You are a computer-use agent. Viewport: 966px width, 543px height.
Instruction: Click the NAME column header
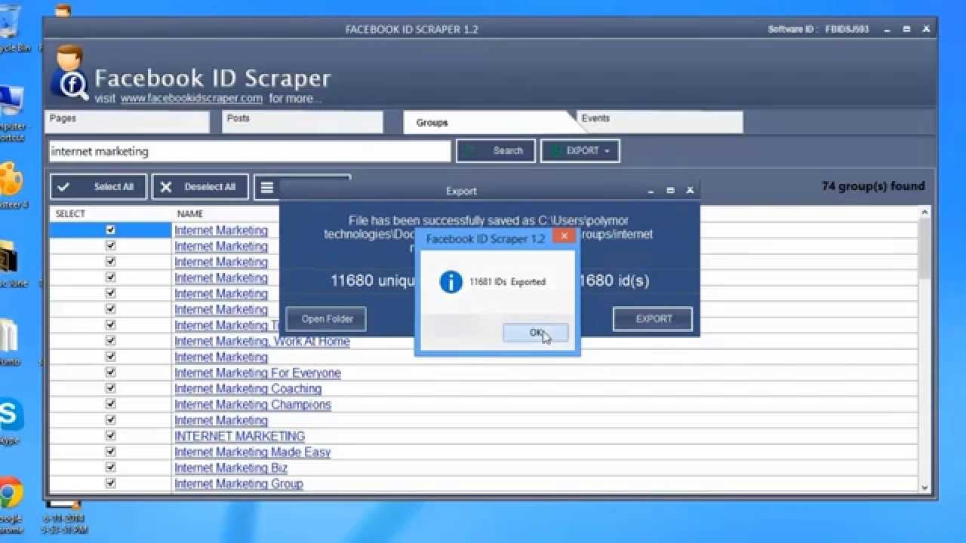[x=190, y=214]
